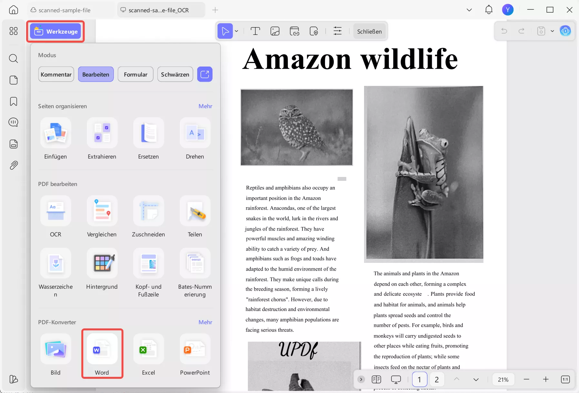
Task: Launch the OCR tool
Action: pos(56,217)
